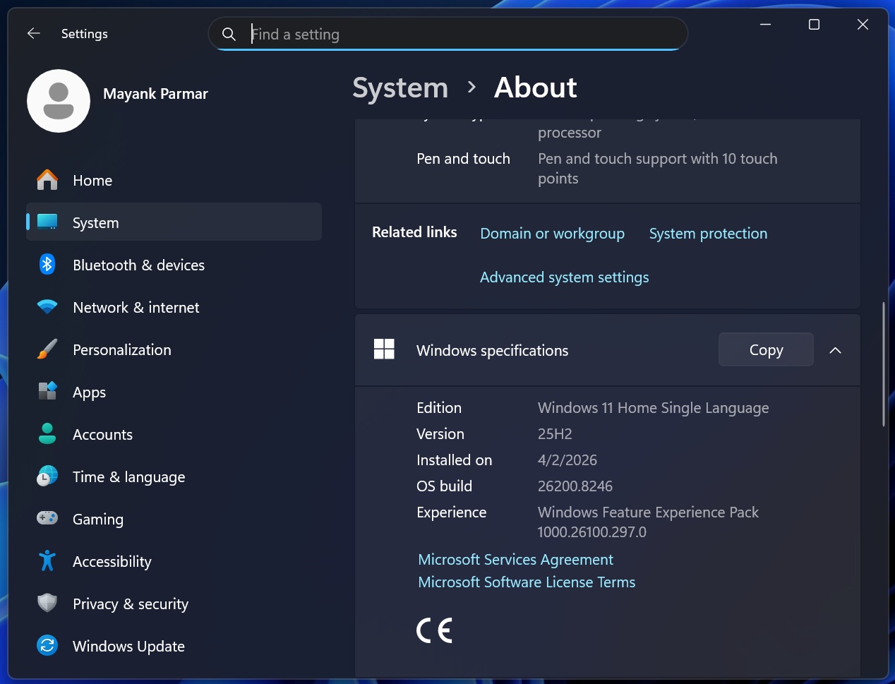Click the Time & language globe icon
Image resolution: width=895 pixels, height=684 pixels.
(x=47, y=476)
